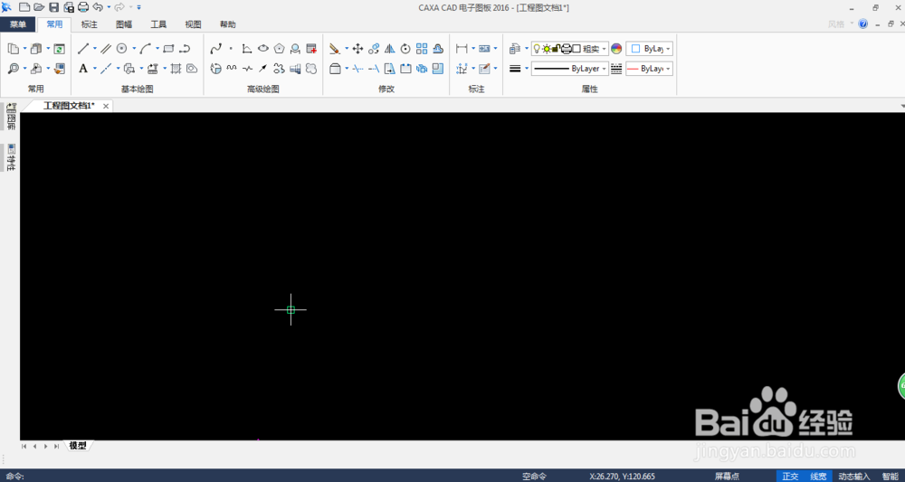Viewport: 905px width, 482px height.
Task: Switch to the 常用 ribbon tab
Action: 54,24
